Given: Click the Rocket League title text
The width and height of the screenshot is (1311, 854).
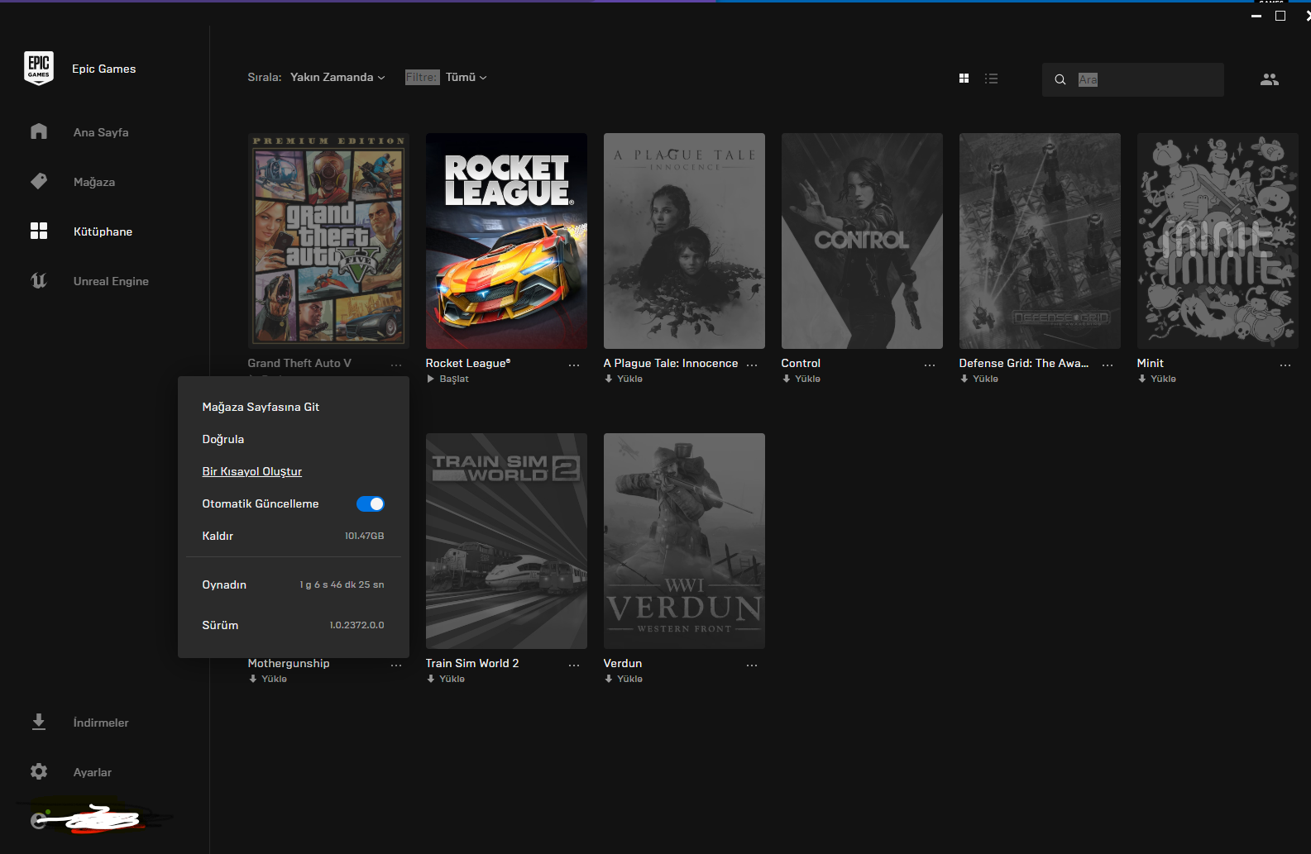Looking at the screenshot, I should point(468,363).
